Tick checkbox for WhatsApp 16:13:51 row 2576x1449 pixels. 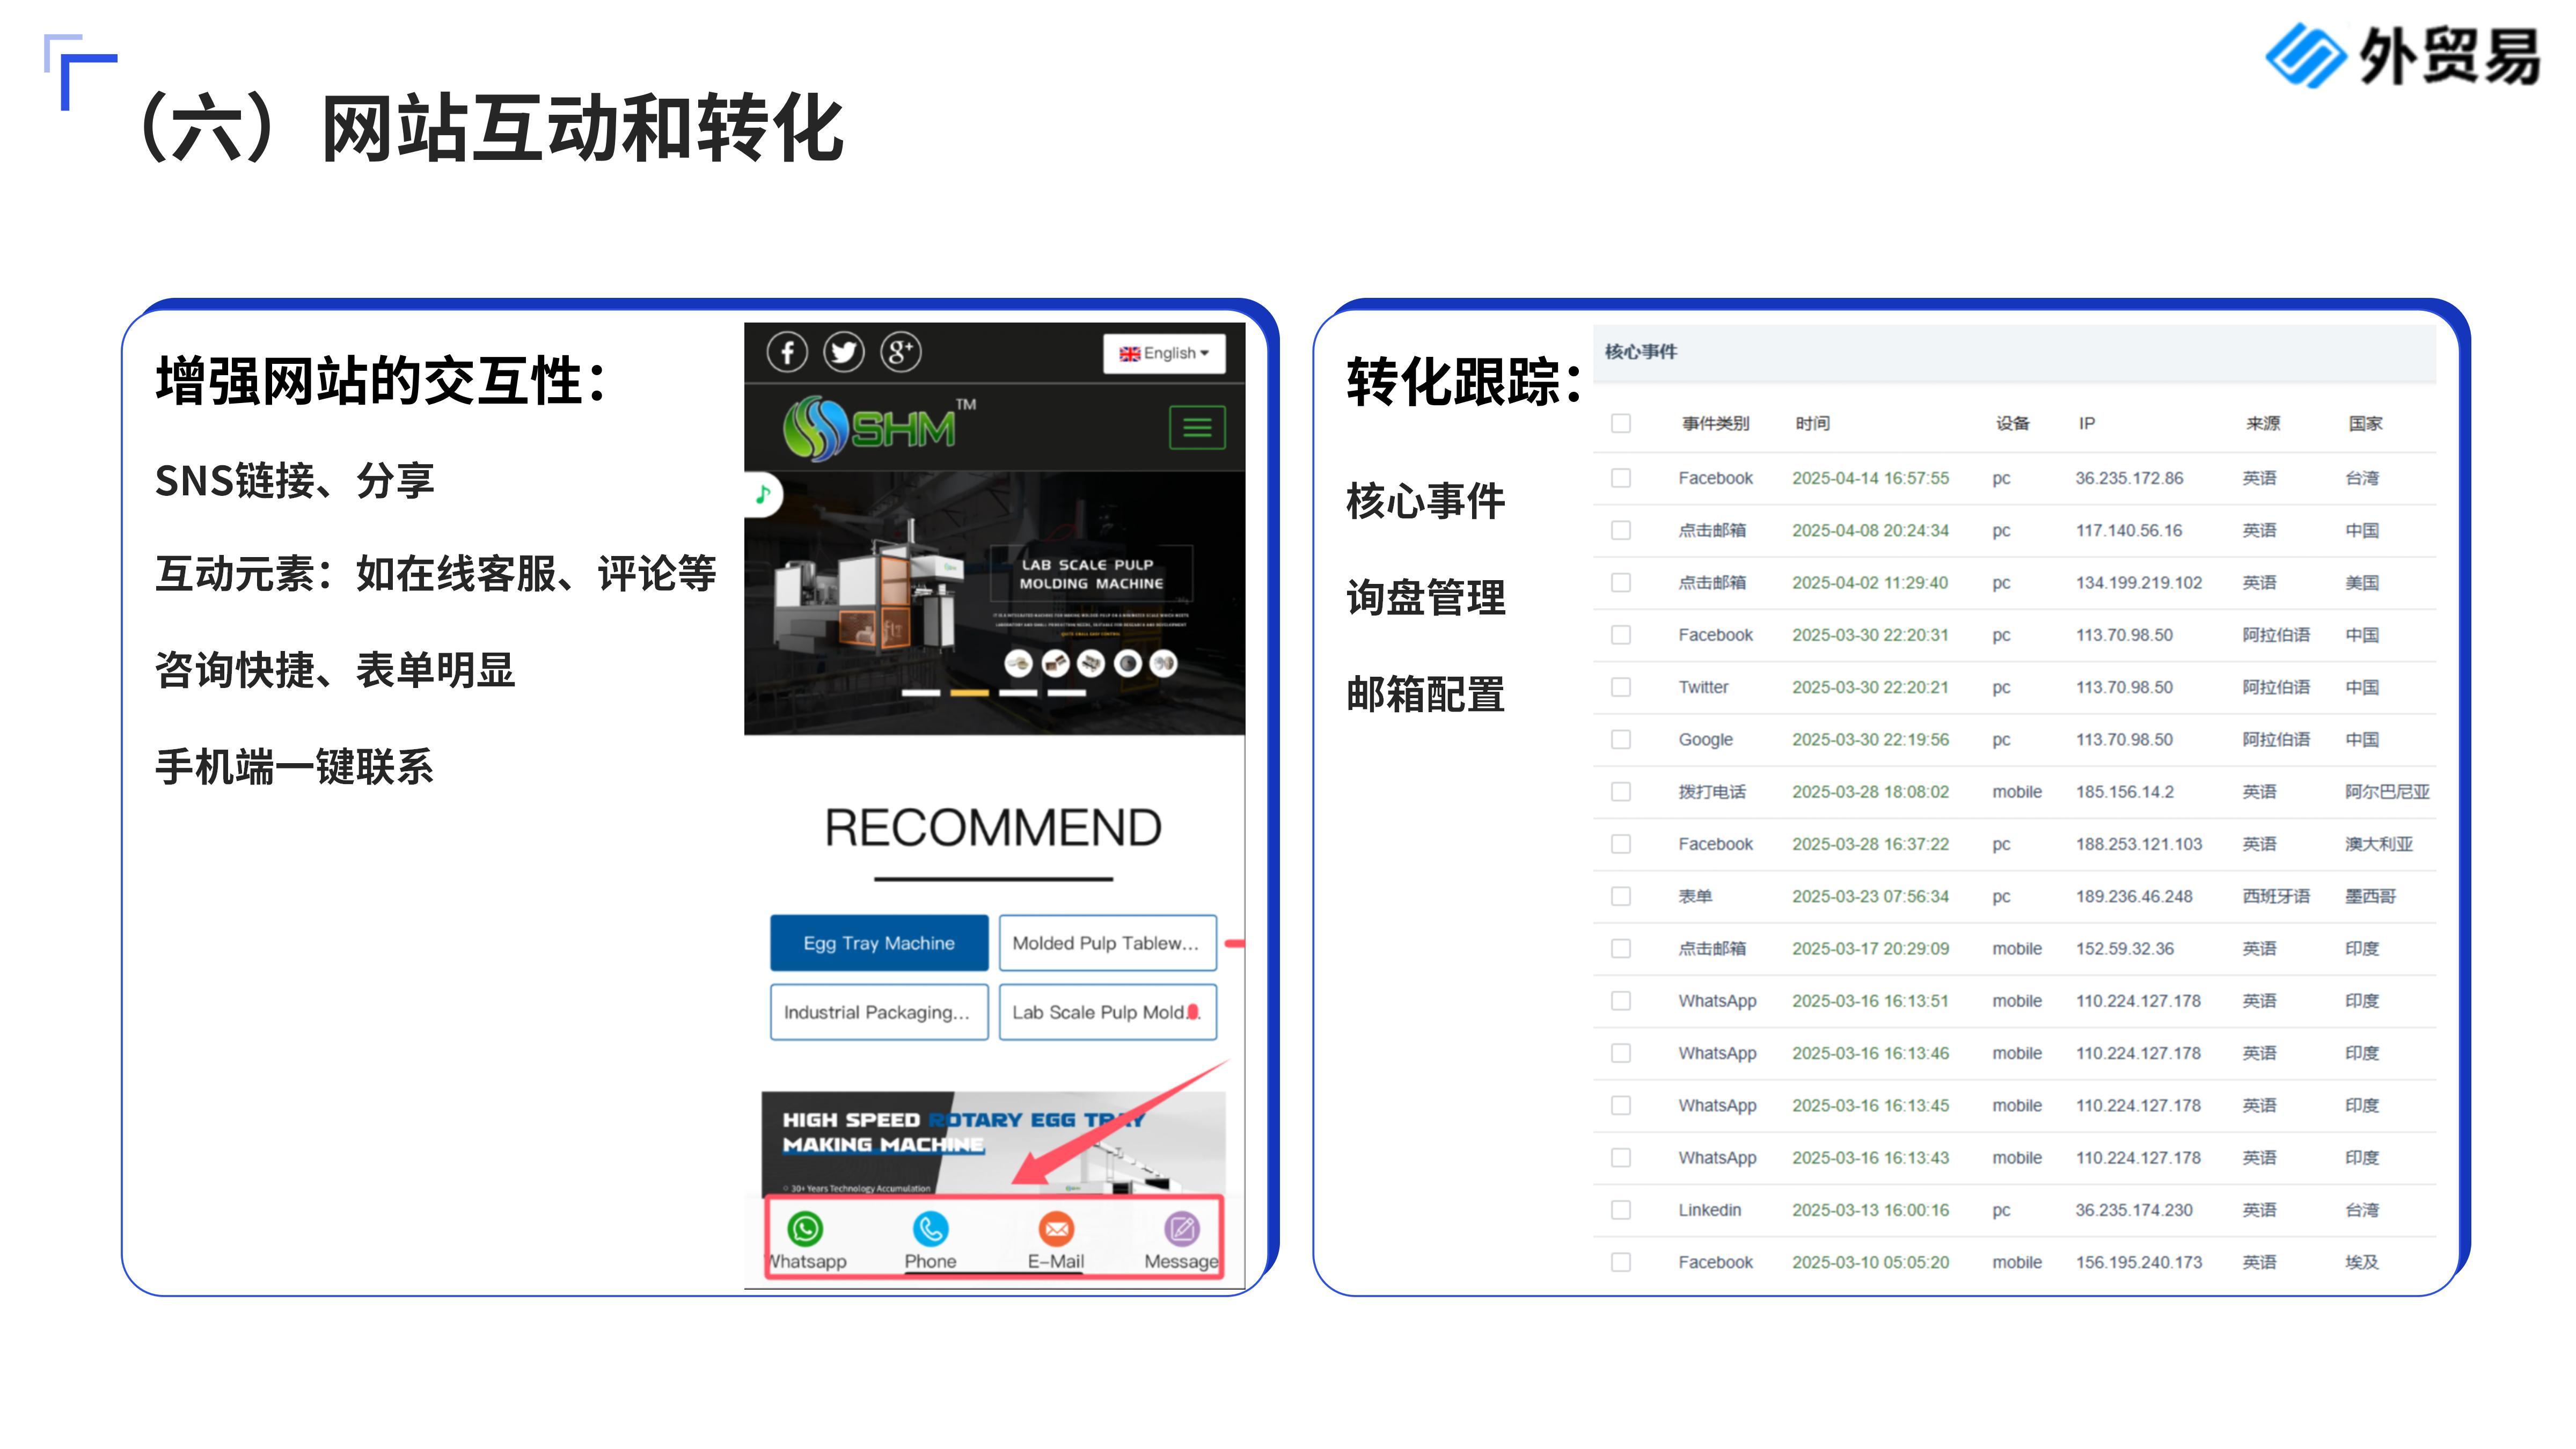(1621, 1001)
